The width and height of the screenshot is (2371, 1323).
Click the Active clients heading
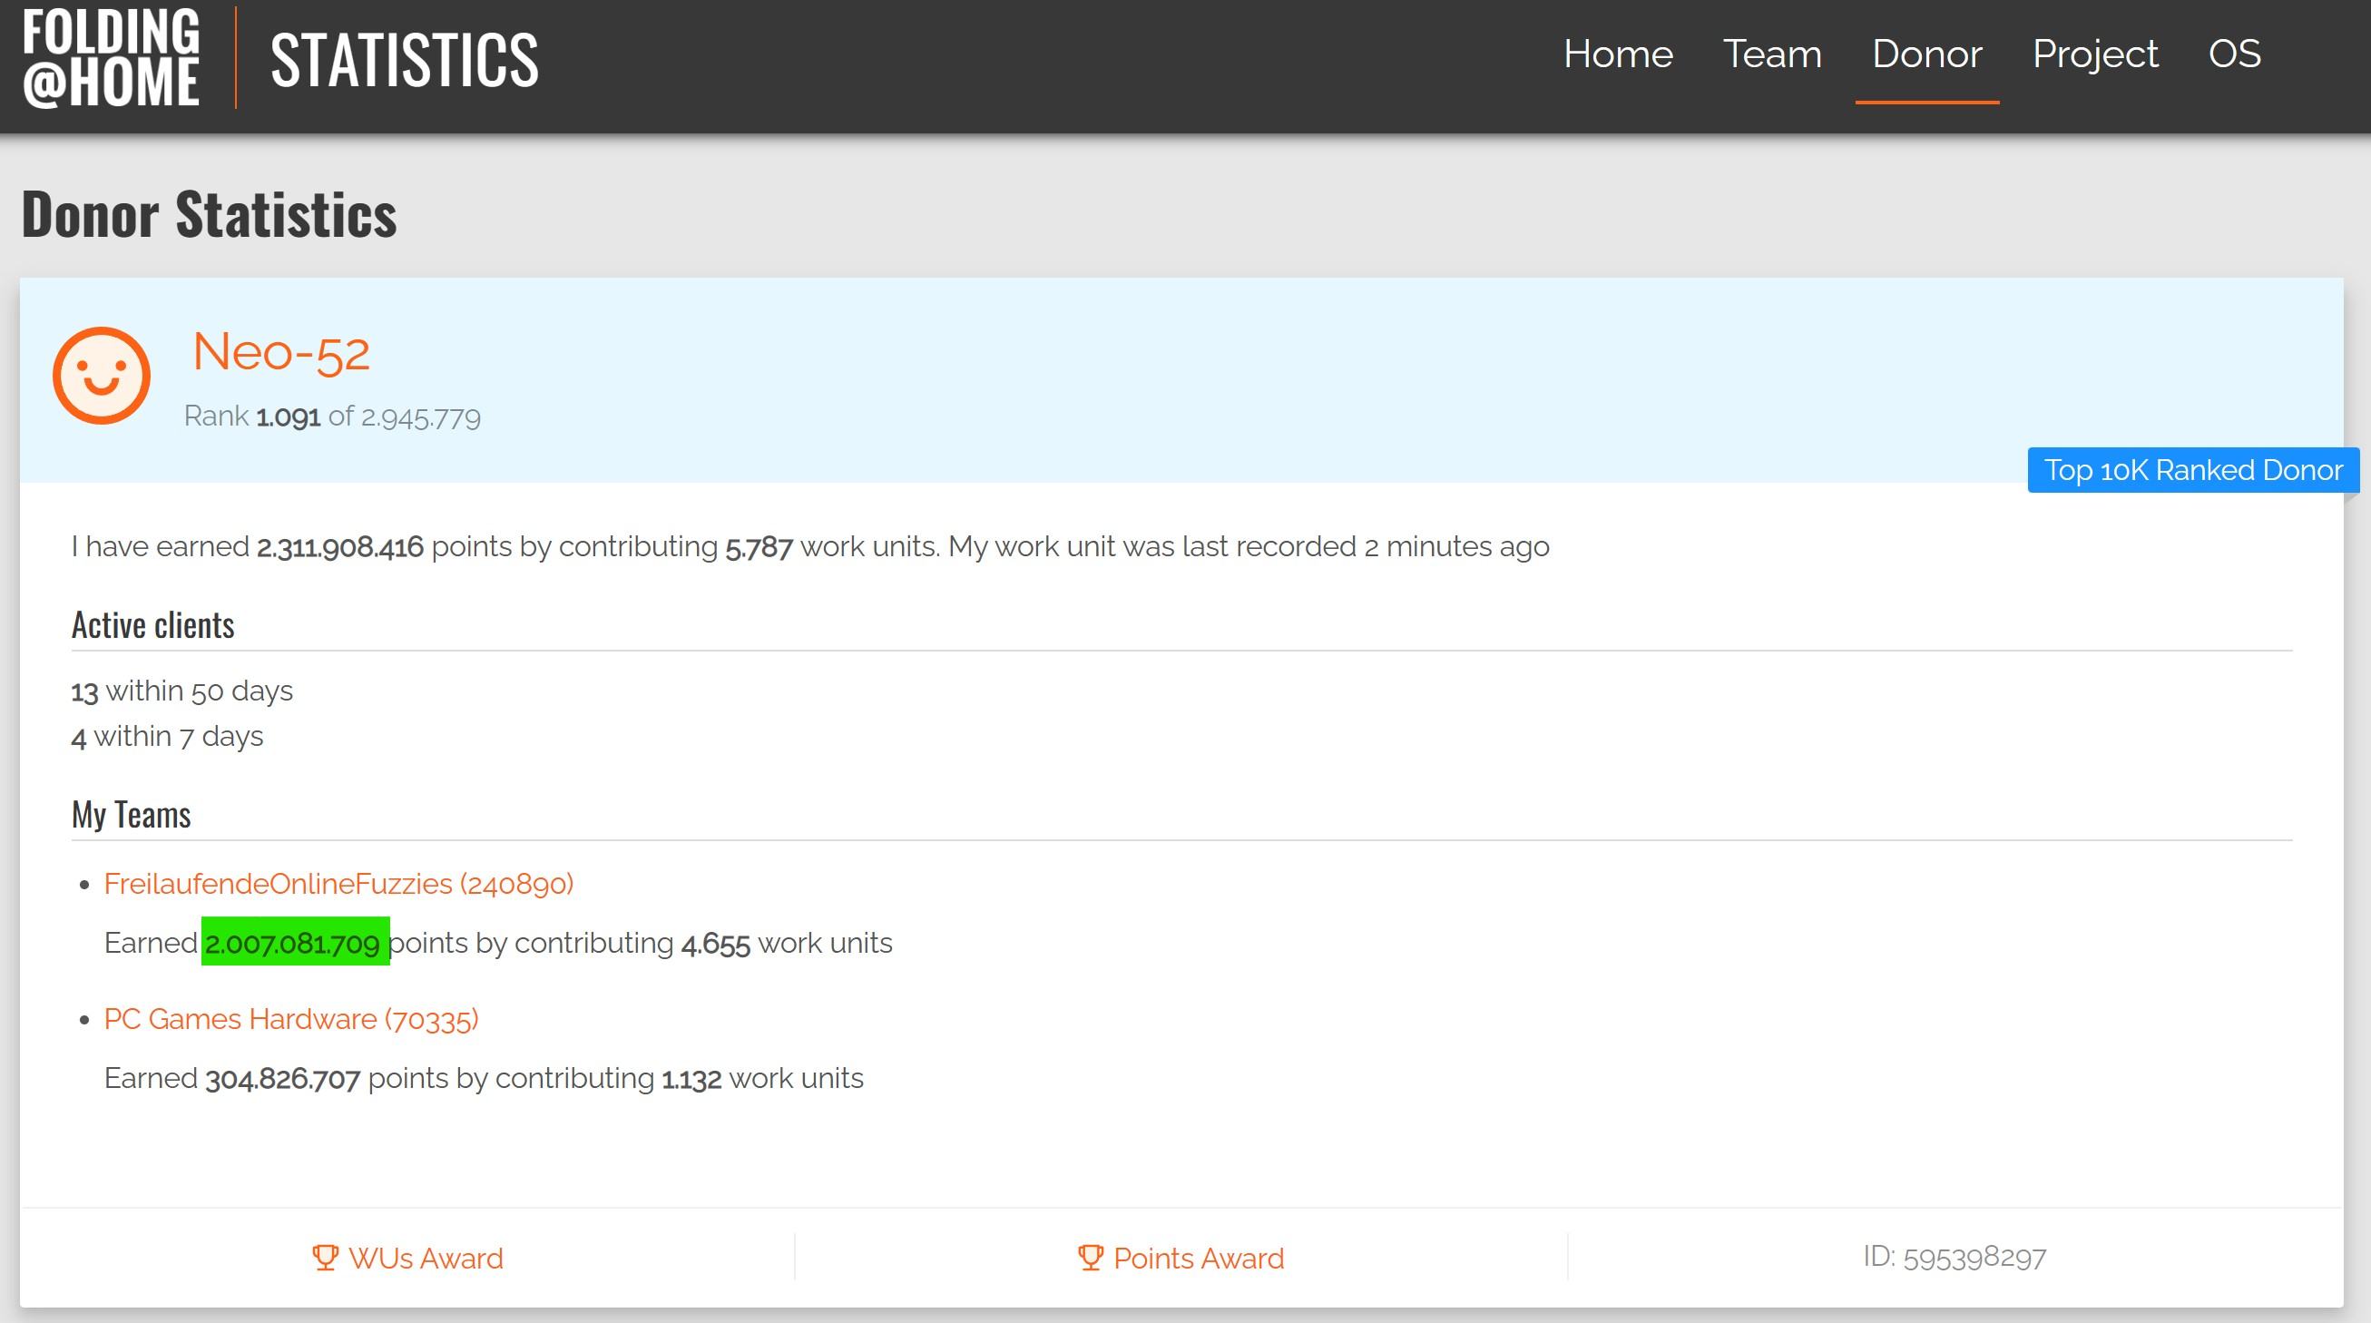152,625
